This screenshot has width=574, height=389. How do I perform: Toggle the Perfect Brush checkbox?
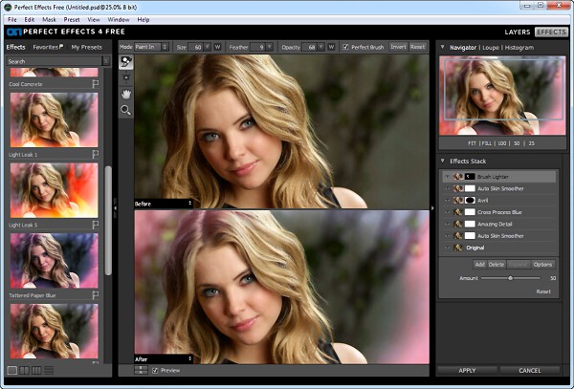[x=345, y=47]
